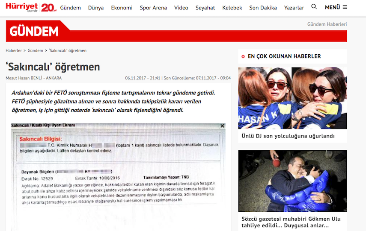The height and width of the screenshot is (231, 366).
Task: Click the Gündem Haberleri link
Action: pyautogui.click(x=327, y=24)
